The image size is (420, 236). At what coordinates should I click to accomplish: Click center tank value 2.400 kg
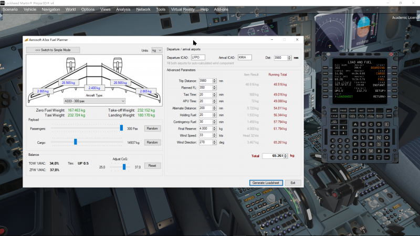click(x=94, y=88)
